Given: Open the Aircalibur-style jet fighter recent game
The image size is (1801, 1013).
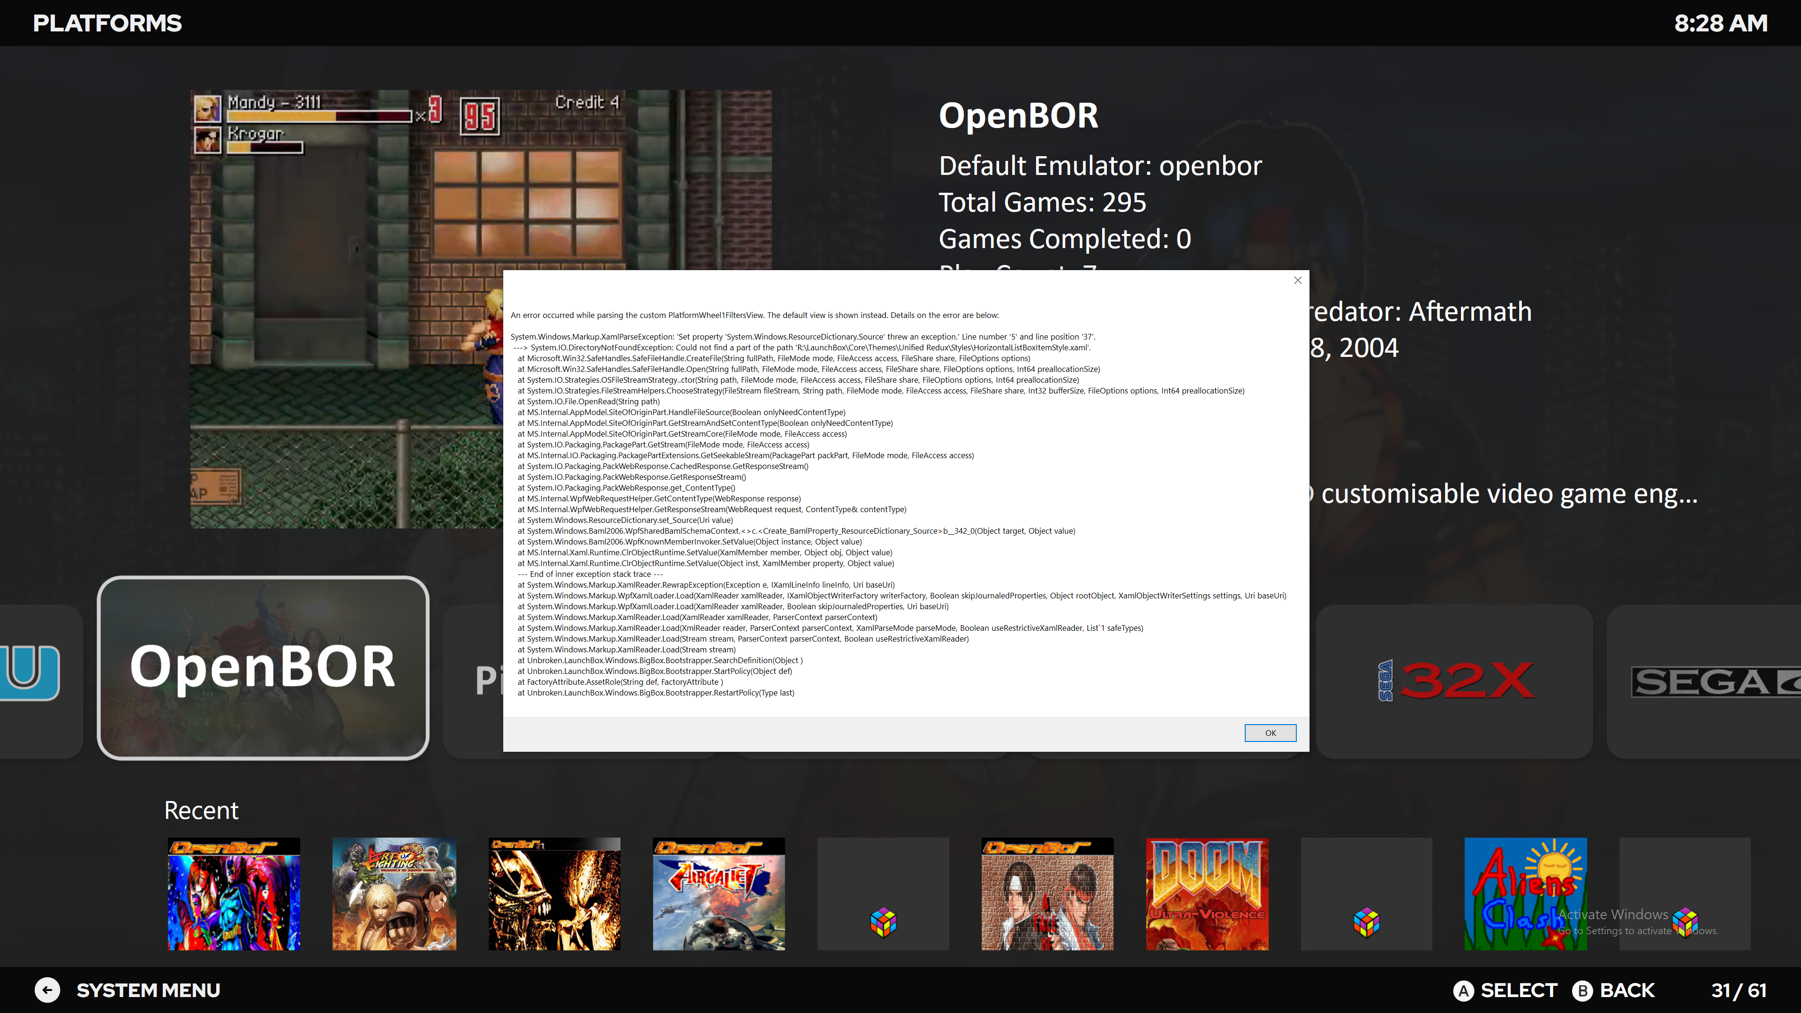Looking at the screenshot, I should tap(719, 894).
